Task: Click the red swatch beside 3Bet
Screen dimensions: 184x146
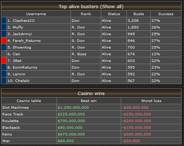Action: [x=4, y=61]
